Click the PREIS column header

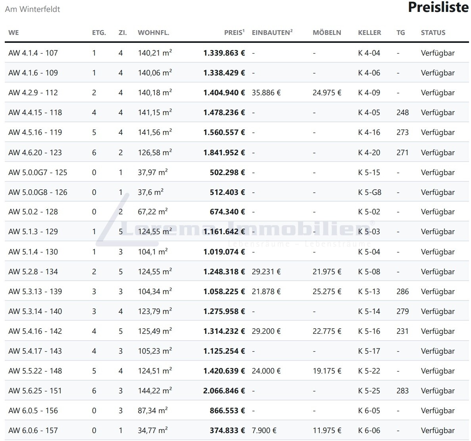(234, 32)
